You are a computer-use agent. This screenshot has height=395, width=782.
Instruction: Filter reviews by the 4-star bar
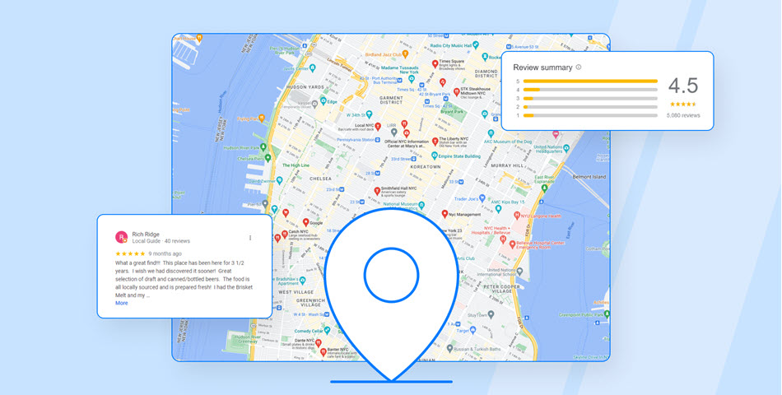tap(590, 90)
